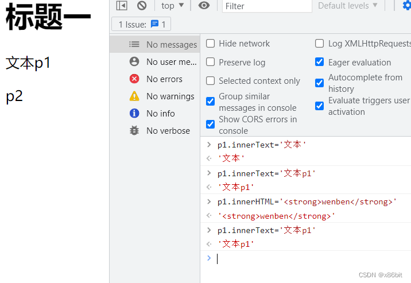Select the No user messages row
This screenshot has width=411, height=283.
point(154,62)
